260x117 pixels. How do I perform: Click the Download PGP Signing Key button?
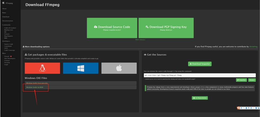tap(166, 28)
